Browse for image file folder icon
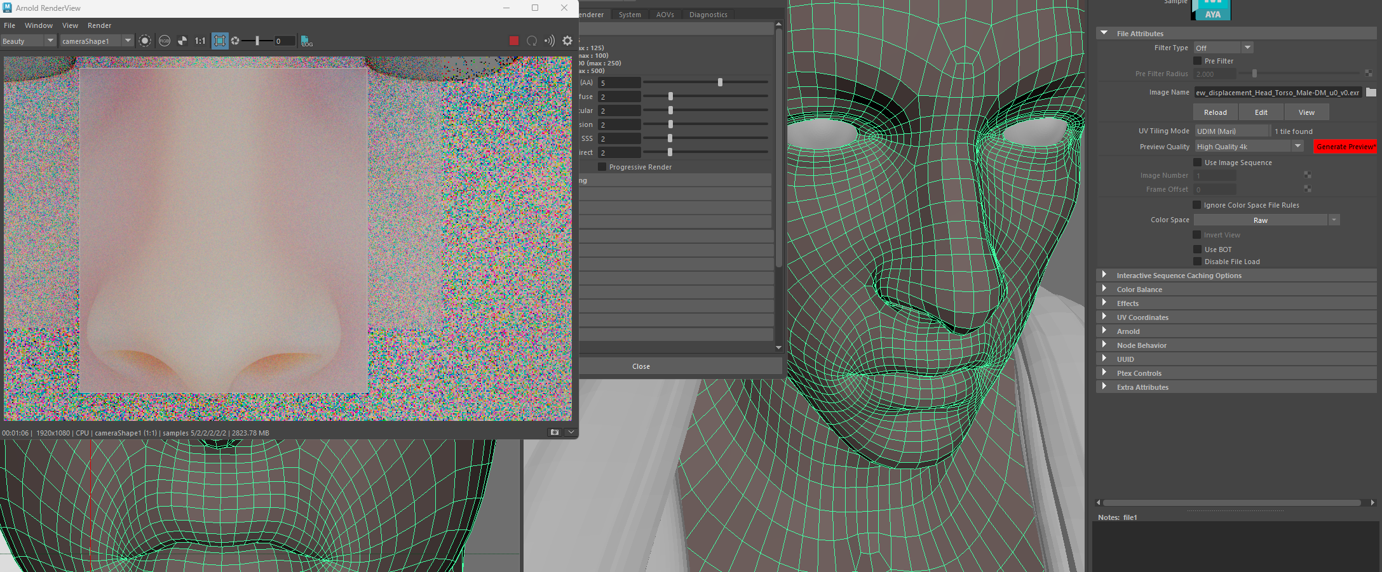This screenshot has height=572, width=1382. click(x=1371, y=93)
